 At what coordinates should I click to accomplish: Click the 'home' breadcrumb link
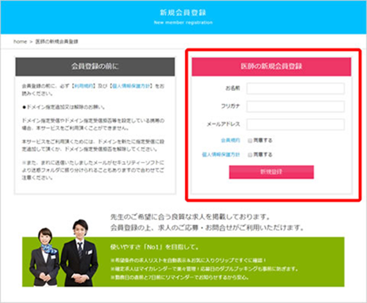tap(20, 42)
